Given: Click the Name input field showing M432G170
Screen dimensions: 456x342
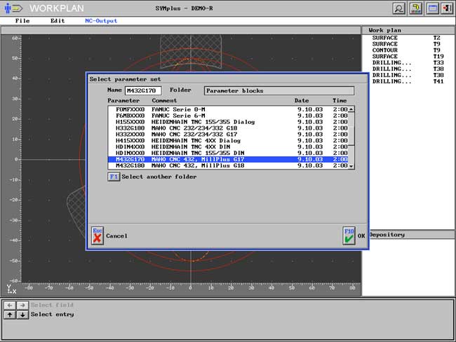Looking at the screenshot, I should coord(143,90).
